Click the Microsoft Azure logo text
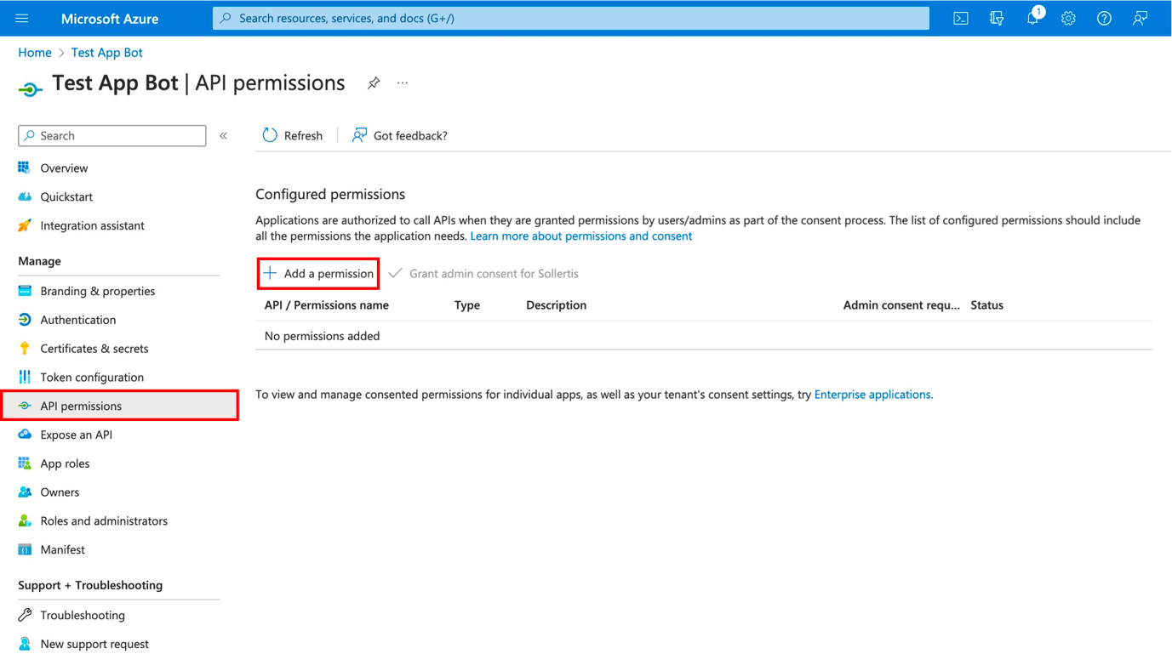 110,19
